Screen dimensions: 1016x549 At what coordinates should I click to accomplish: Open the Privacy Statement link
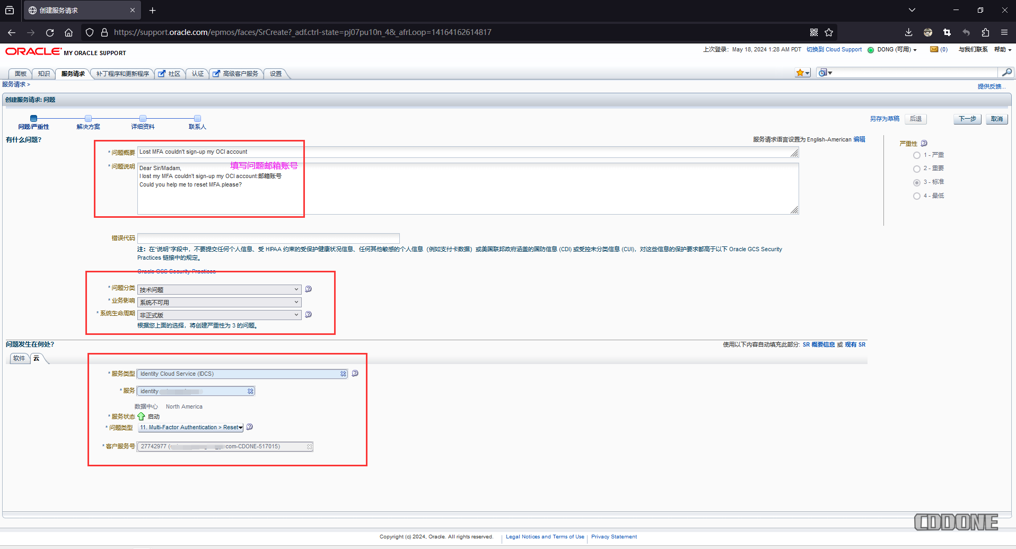pyautogui.click(x=614, y=537)
